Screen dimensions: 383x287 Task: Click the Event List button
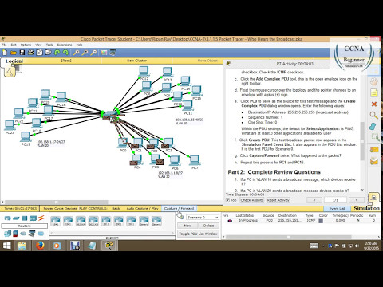[337, 209]
